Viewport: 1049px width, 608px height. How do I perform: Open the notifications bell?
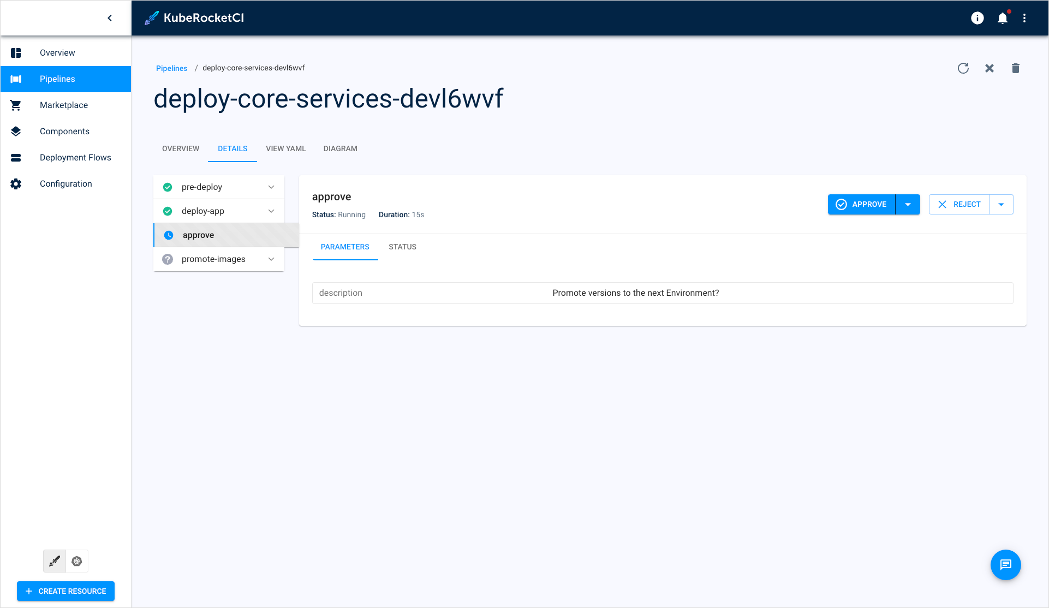(1002, 18)
